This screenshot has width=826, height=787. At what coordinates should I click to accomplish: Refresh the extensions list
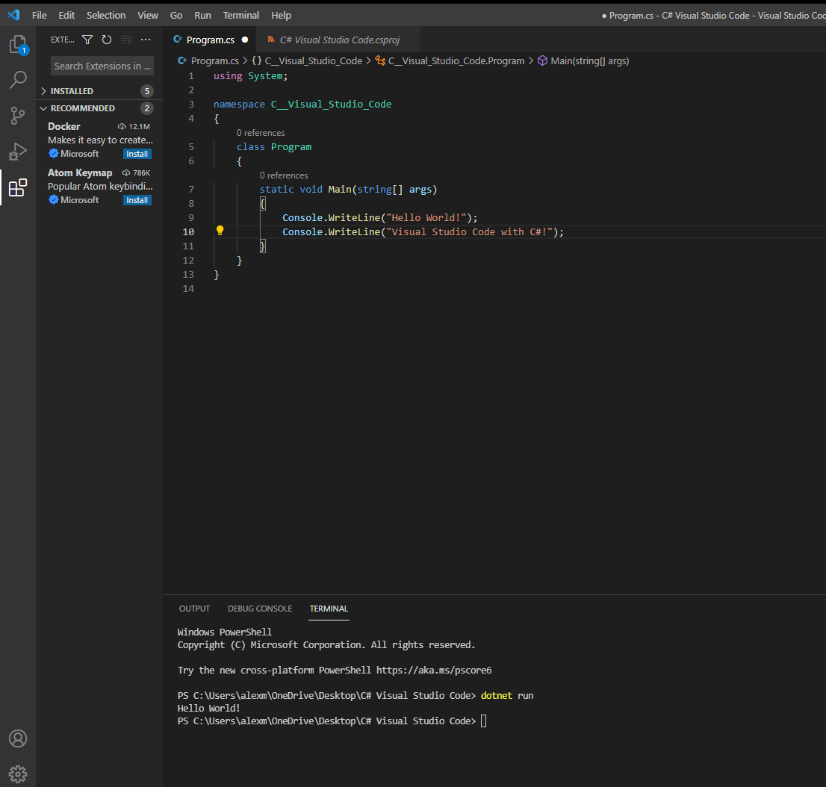pos(106,40)
